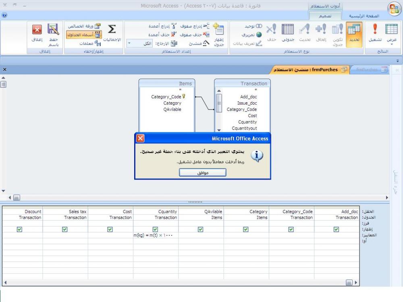
Task: Choose the Append query (إلحاق)
Action: click(x=321, y=32)
